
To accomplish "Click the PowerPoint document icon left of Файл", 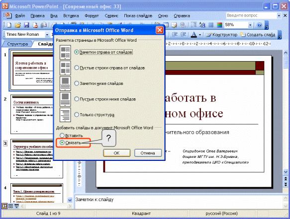I will (8, 15).
